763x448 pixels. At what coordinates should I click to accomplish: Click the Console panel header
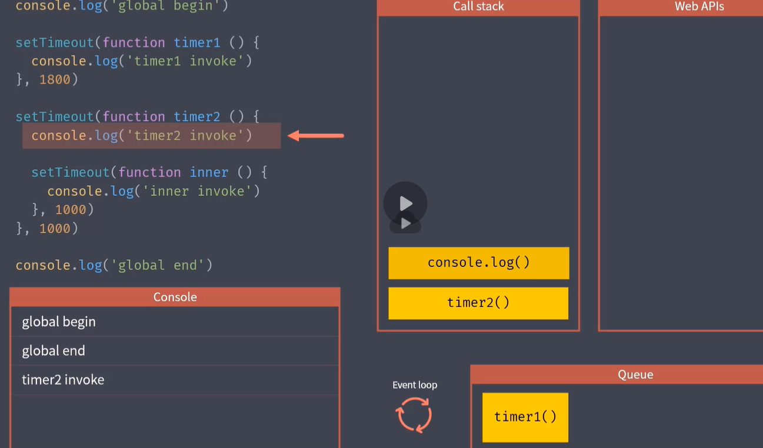click(x=175, y=297)
